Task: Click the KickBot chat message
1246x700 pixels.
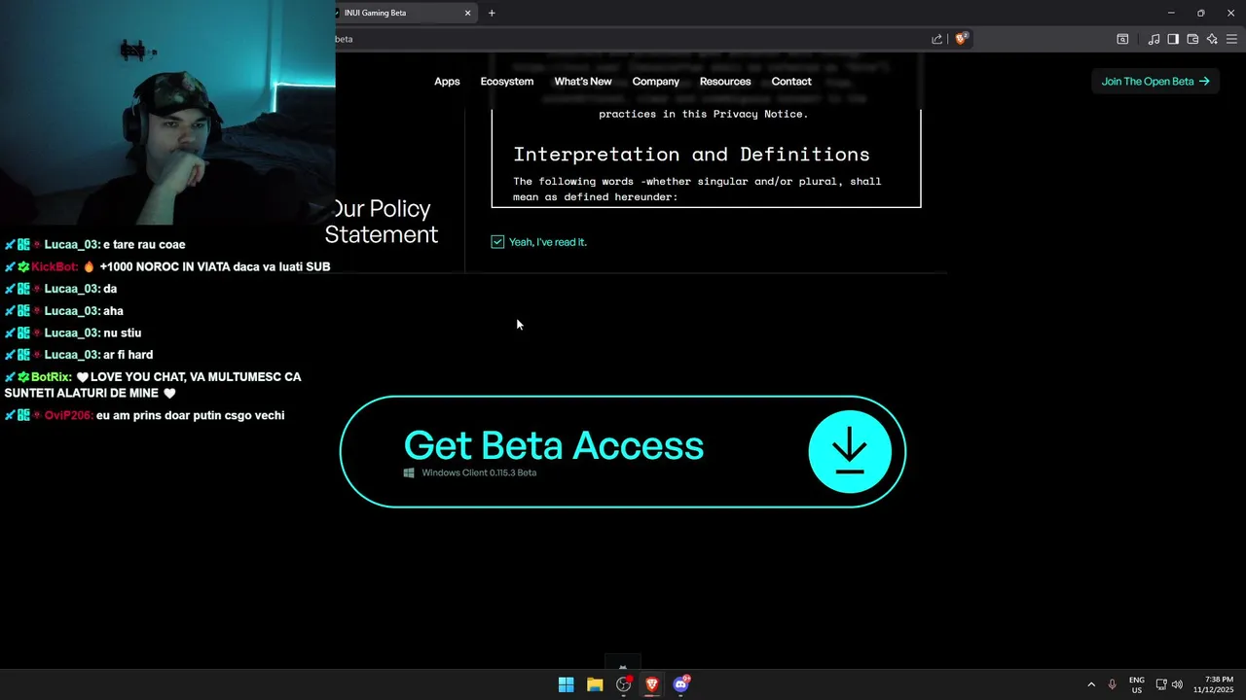Action: [x=167, y=266]
